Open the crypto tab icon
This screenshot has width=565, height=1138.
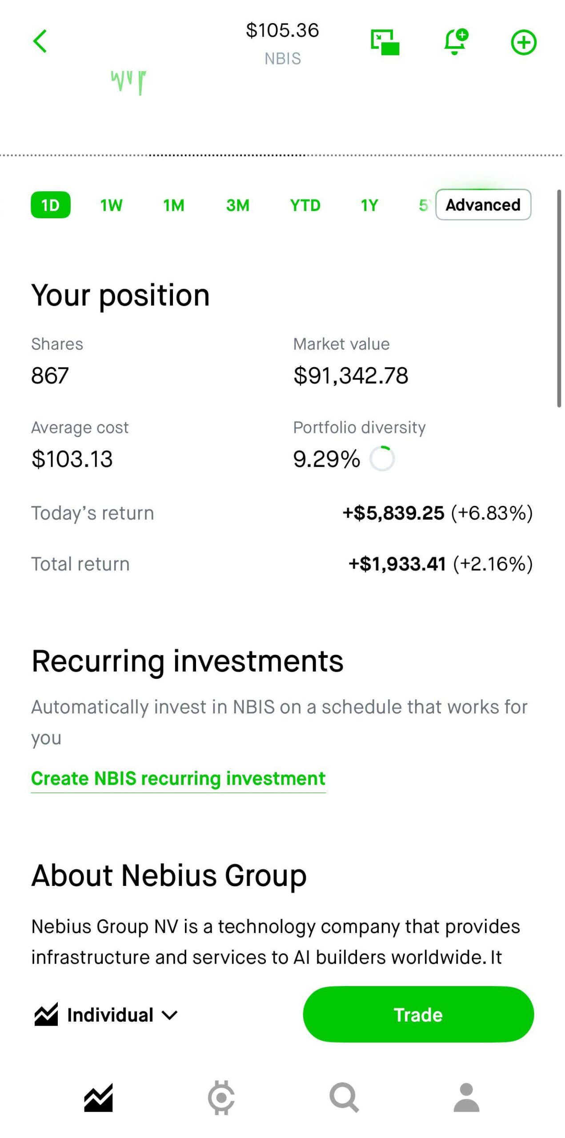[221, 1098]
